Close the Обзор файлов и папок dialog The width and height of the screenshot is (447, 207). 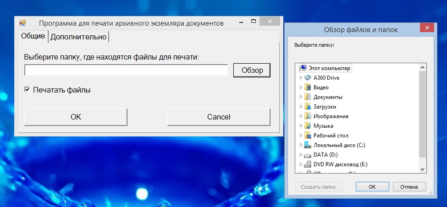[x=427, y=27]
